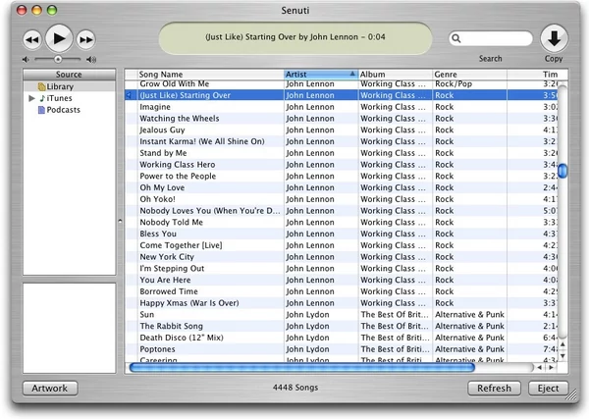Select Instant Karma! (We All Shine On)
This screenshot has width=589, height=419.
[x=341, y=141]
